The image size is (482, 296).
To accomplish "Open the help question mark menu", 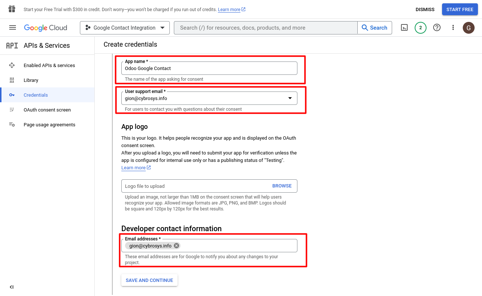I will coord(437,28).
